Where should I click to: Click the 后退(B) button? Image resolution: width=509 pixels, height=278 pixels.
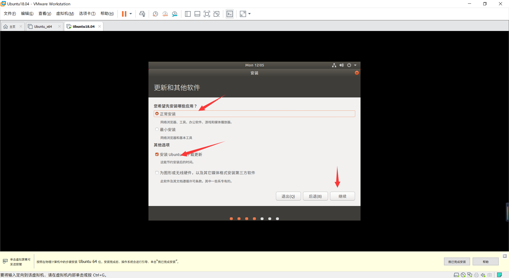point(315,196)
